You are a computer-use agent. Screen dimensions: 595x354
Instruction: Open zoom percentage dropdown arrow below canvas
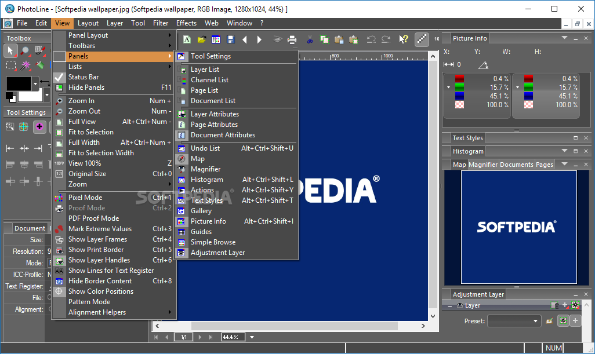252,337
